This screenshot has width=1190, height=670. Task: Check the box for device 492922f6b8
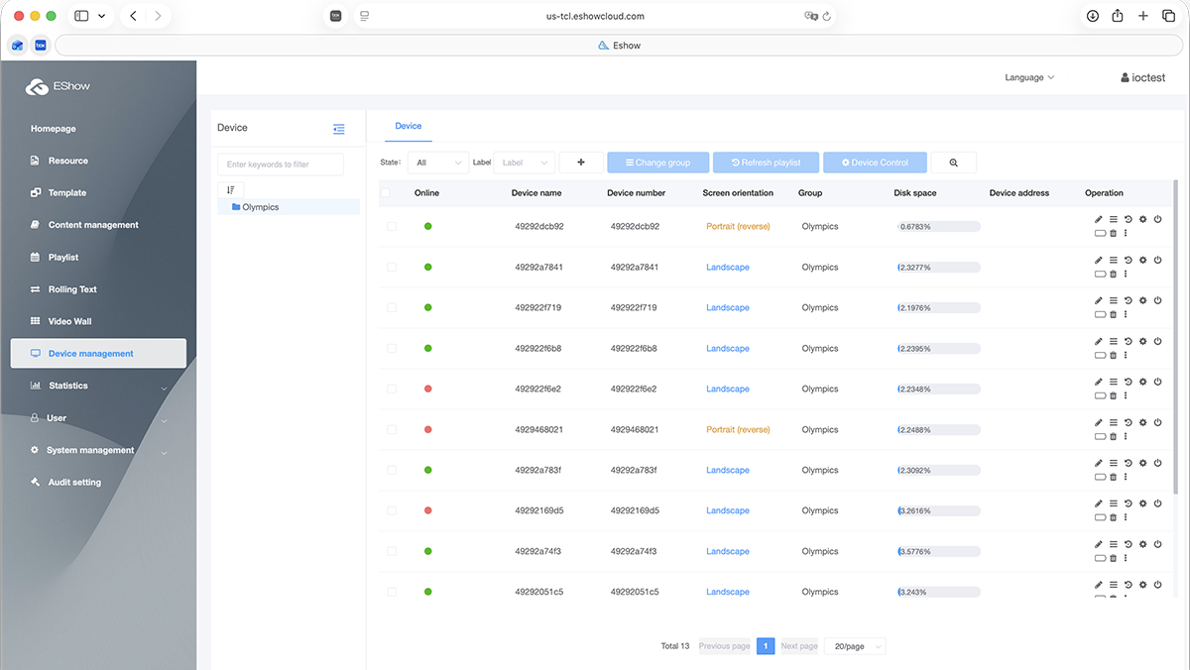[x=392, y=349]
